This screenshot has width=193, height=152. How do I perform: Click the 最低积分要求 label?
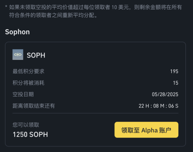click(x=28, y=71)
